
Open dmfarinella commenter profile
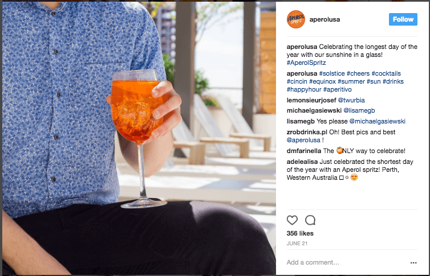click(x=304, y=151)
